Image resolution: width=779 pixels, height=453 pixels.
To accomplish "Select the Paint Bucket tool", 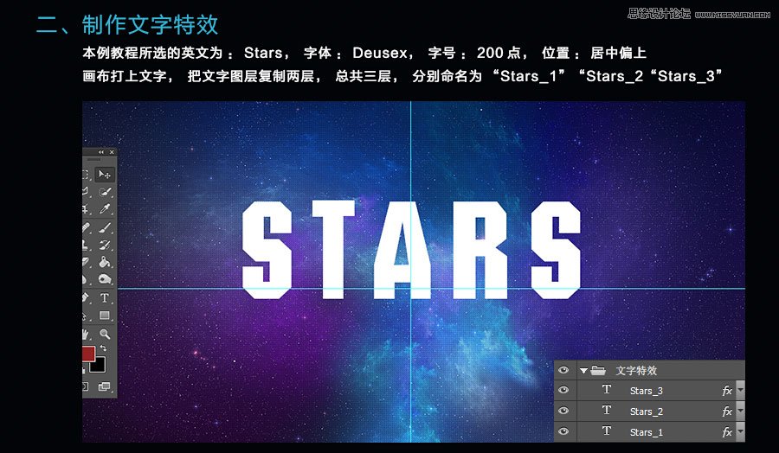I will pos(105,261).
